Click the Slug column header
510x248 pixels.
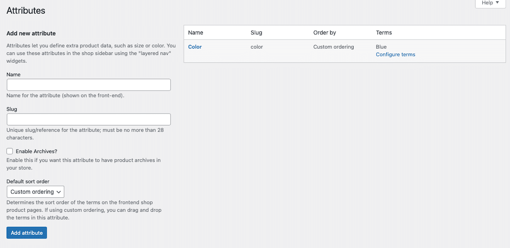pyautogui.click(x=256, y=32)
